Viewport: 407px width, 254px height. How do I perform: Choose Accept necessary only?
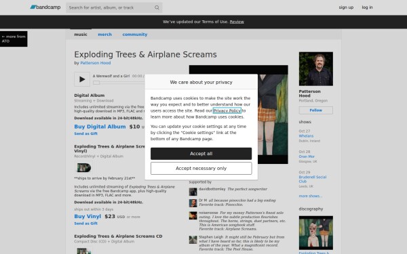click(x=201, y=169)
